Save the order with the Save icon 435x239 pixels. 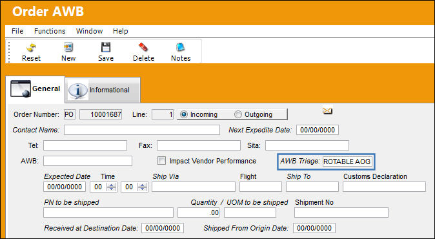pos(106,47)
